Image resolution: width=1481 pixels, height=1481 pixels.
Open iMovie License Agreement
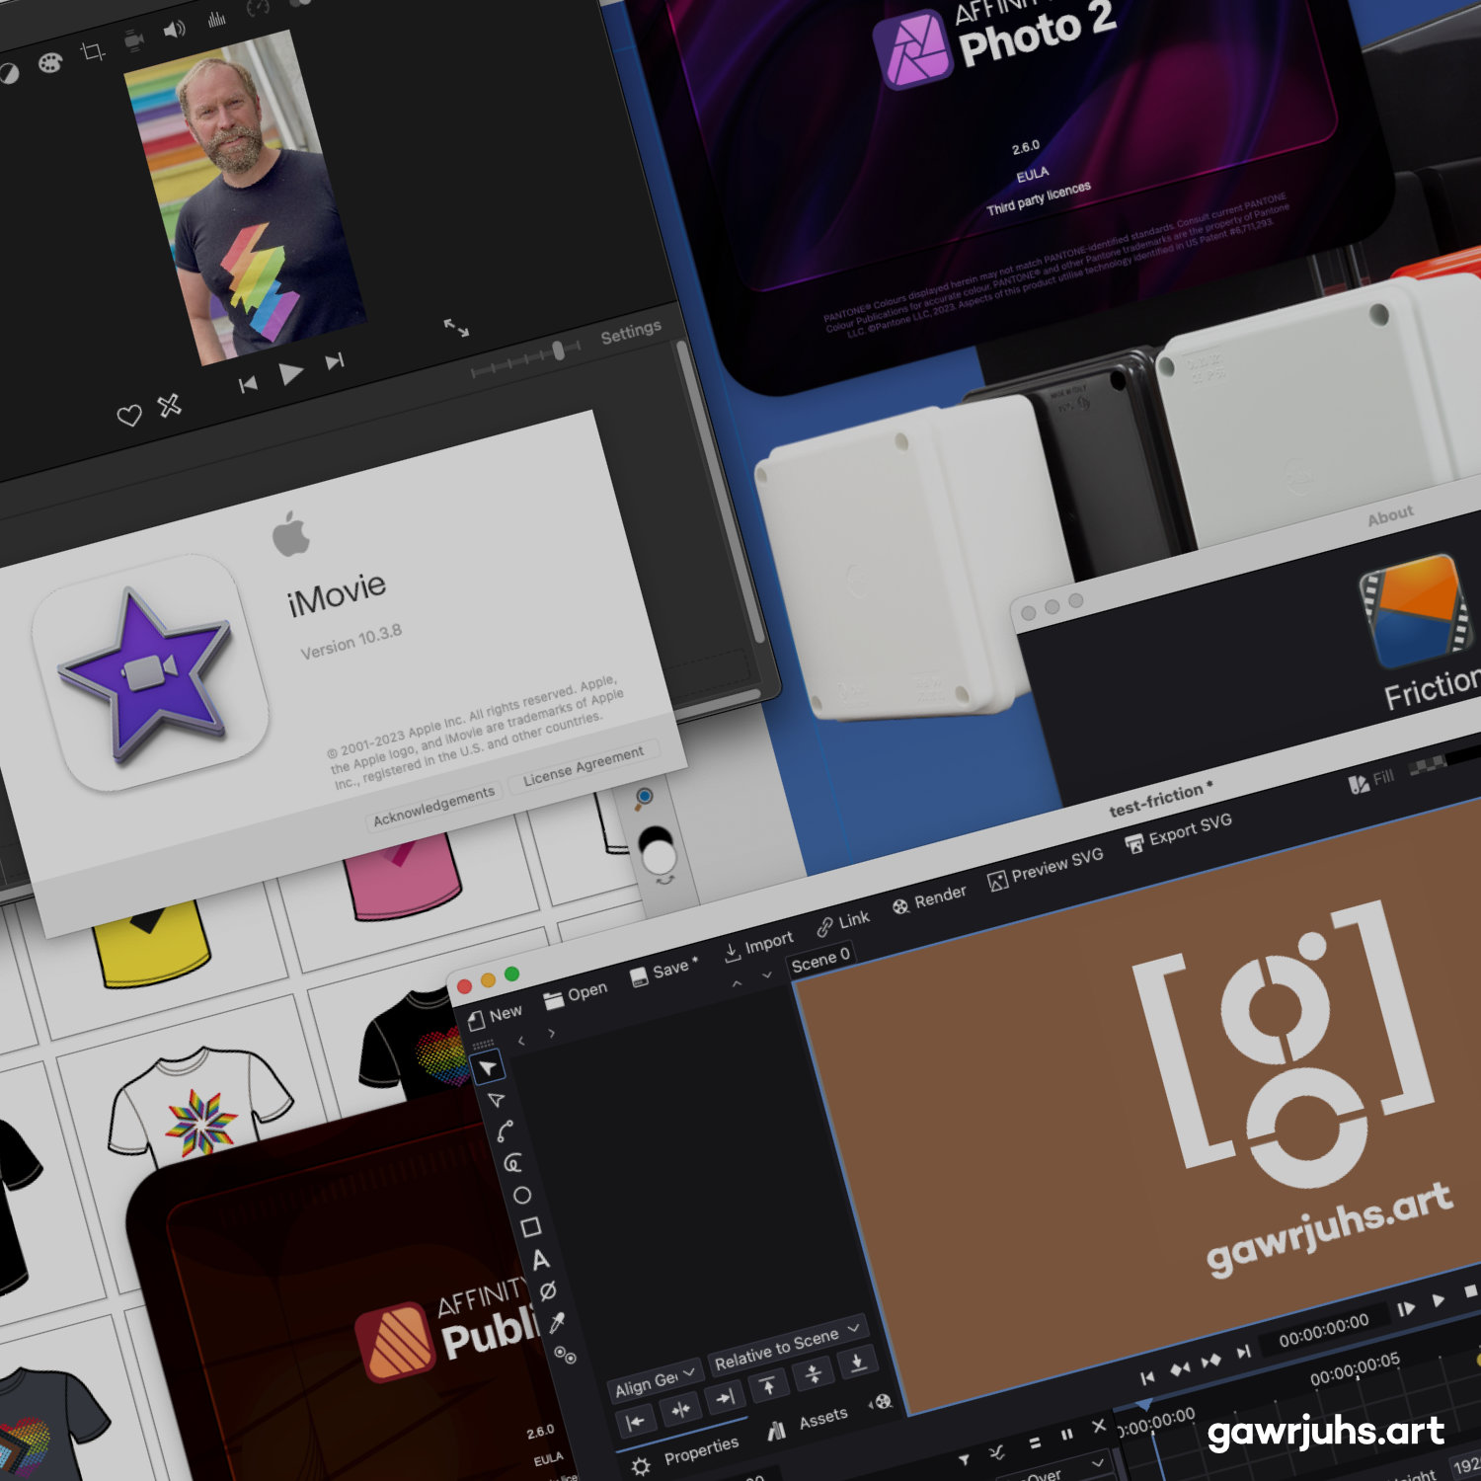pos(584,766)
